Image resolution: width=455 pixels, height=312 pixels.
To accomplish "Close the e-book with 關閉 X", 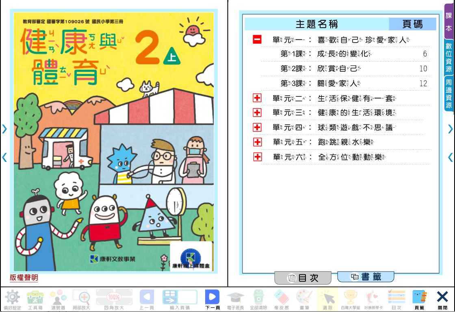I will [x=442, y=299].
